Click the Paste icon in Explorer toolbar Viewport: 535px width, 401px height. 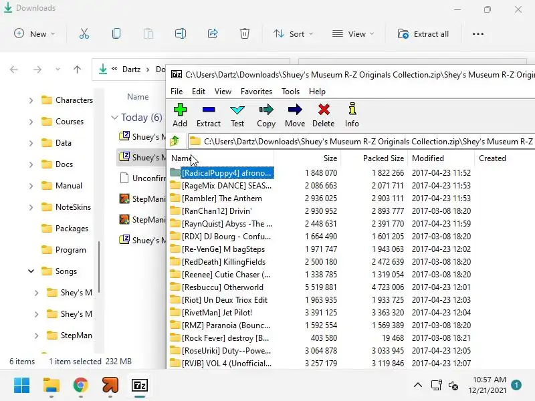point(148,34)
